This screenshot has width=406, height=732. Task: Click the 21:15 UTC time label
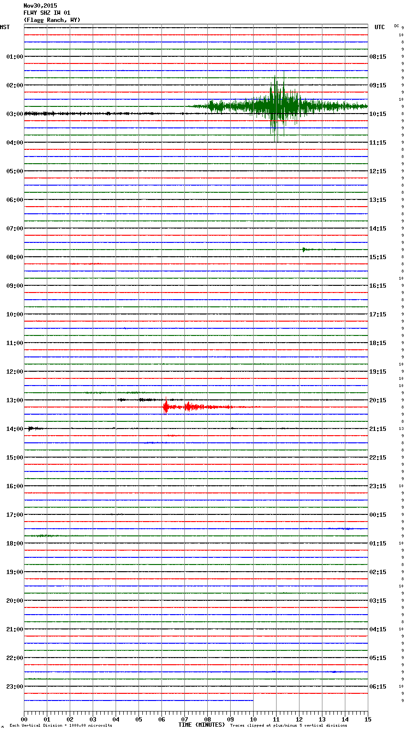378,429
